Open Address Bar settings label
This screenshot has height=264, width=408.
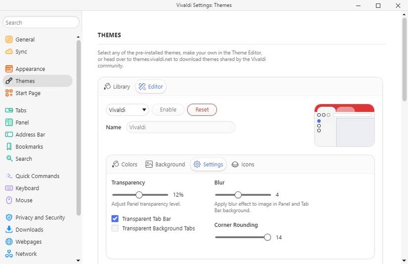(x=30, y=134)
